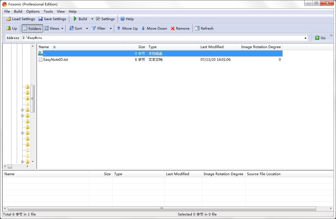
Task: Open the Tools menu
Action: pos(48,11)
